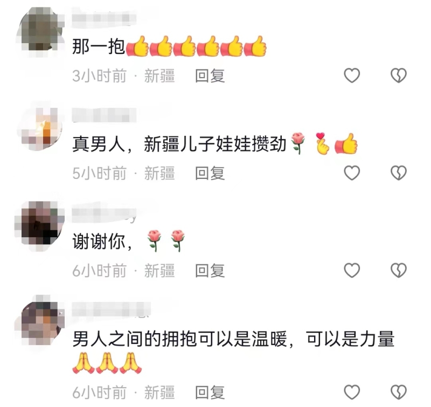Viewport: 431px width, 407px height.
Task: Reply to the '男人之间的拥抱可以是温暖' comment
Action: (x=210, y=392)
